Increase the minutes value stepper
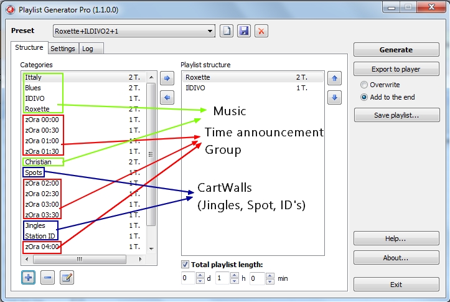The height and width of the screenshot is (302, 450). click(270, 275)
